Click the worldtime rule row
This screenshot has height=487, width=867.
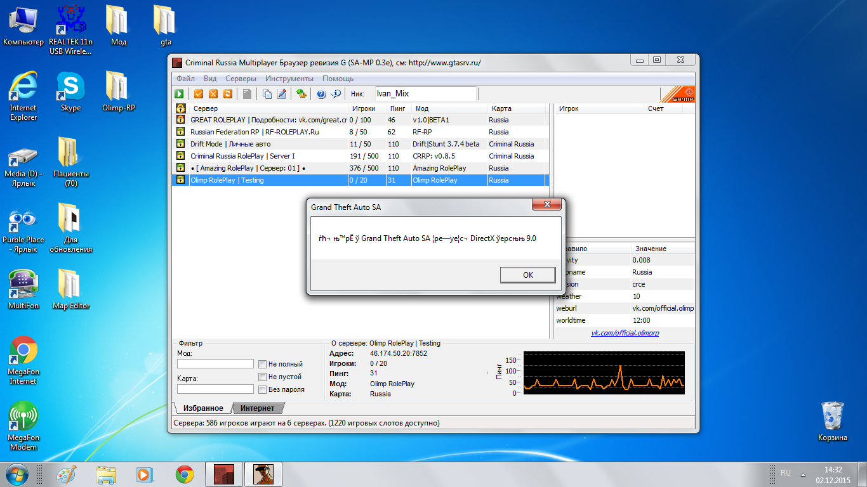(625, 320)
